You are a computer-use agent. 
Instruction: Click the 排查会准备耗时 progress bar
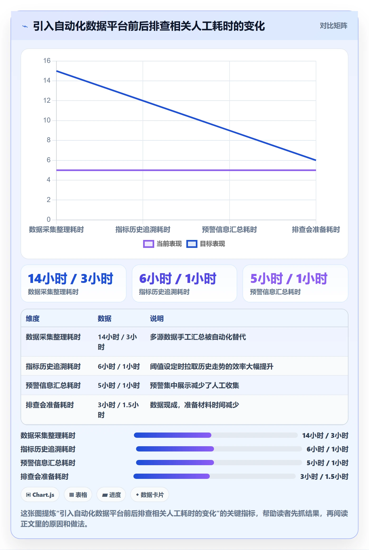[x=215, y=476]
